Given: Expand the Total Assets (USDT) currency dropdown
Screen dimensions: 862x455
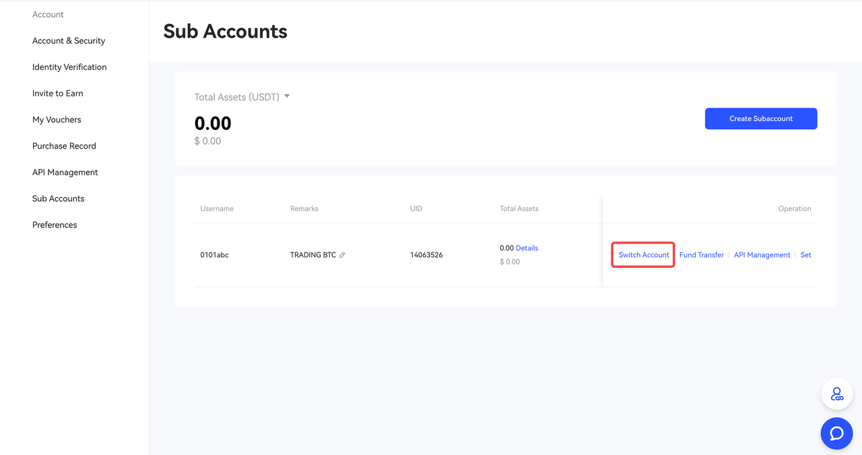Looking at the screenshot, I should (x=287, y=97).
